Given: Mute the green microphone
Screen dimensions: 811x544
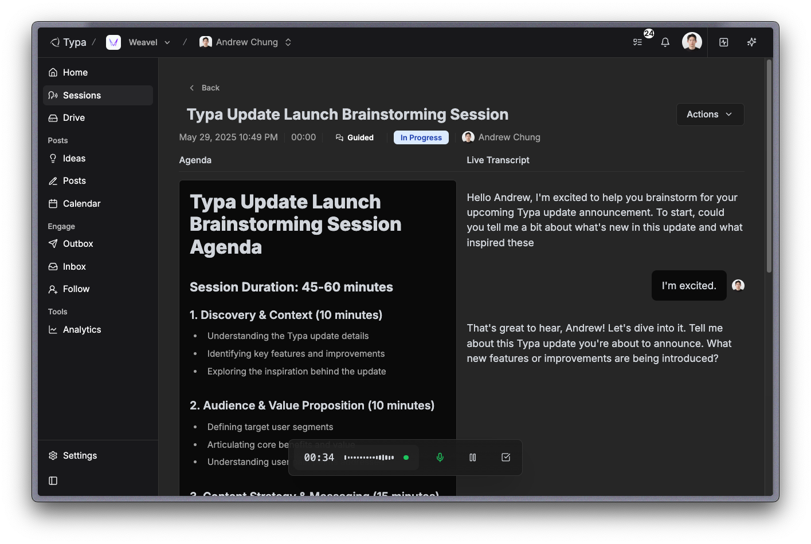Looking at the screenshot, I should 440,458.
